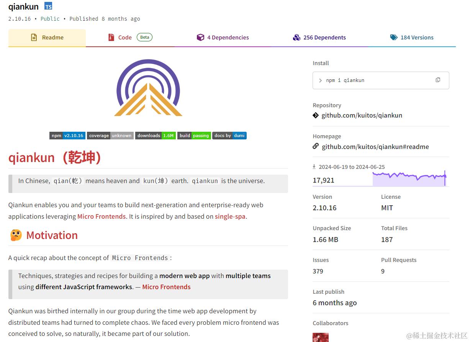The width and height of the screenshot is (470, 342).
Task: Click the Install heading
Action: tap(321, 63)
